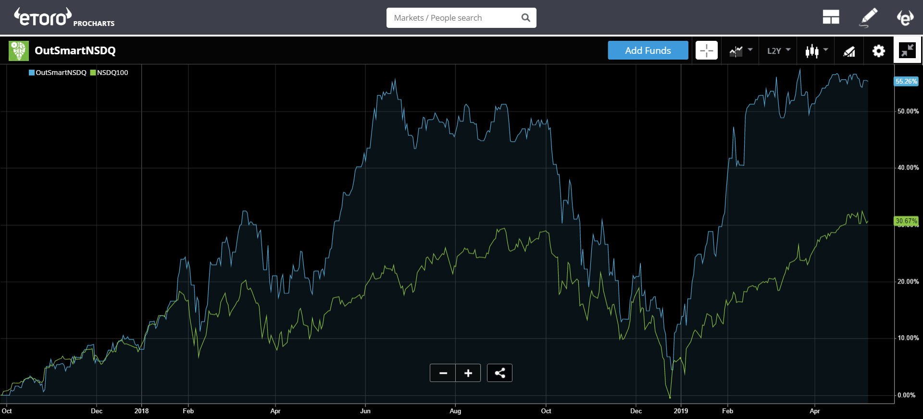Screen dimensions: 923x419
Task: Click the eToro bull icon at top right
Action: point(905,17)
